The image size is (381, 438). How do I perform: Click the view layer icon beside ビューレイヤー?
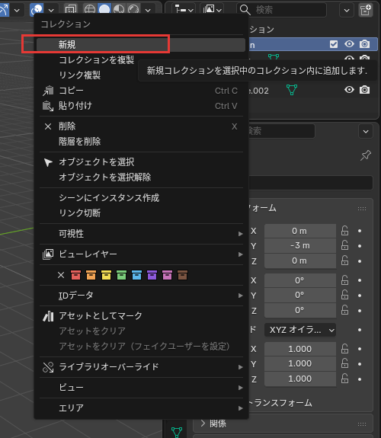point(48,254)
